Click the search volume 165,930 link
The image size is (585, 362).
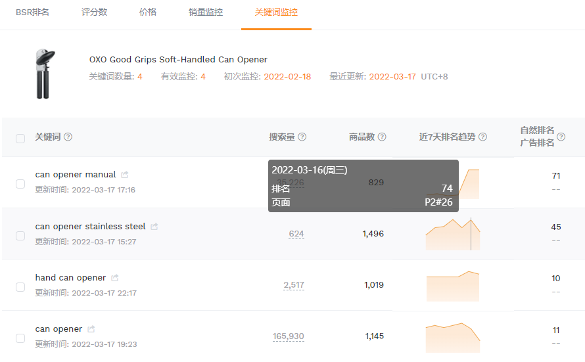(x=289, y=336)
